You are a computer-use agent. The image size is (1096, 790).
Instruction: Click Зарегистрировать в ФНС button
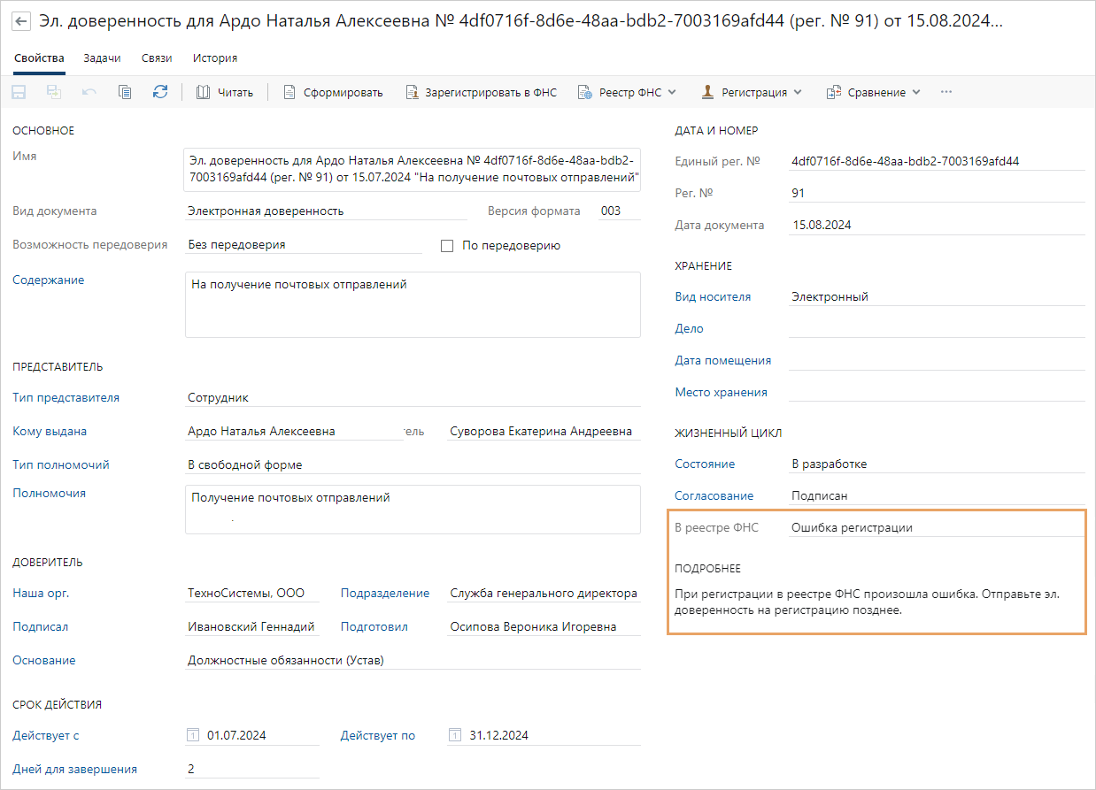481,92
